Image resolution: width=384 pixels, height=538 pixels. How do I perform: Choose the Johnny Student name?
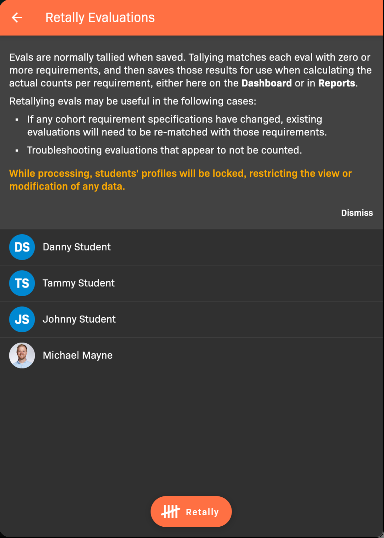click(x=79, y=319)
